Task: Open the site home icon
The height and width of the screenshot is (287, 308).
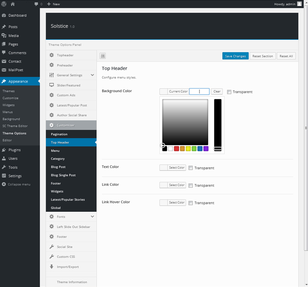Action: (x=12, y=4)
